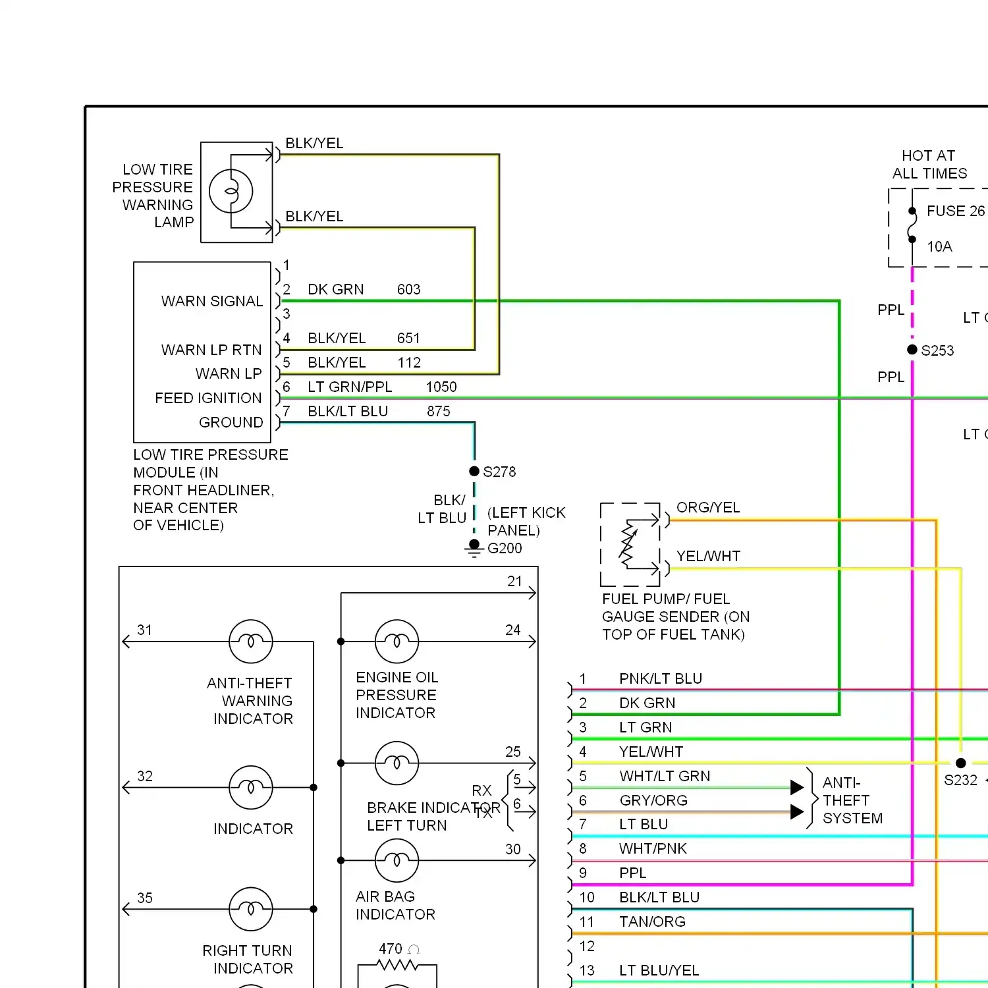
Task: Click the "HOT AT ALL TIMES" label
Action: point(929,165)
